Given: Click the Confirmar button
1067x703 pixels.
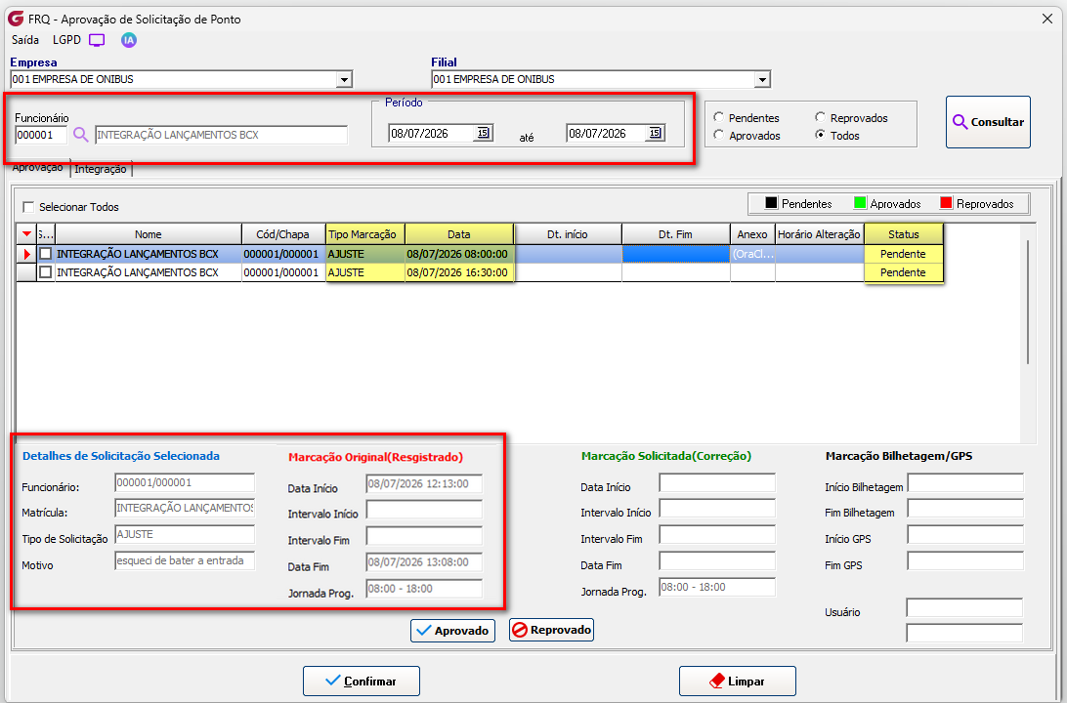Looking at the screenshot, I should point(362,681).
